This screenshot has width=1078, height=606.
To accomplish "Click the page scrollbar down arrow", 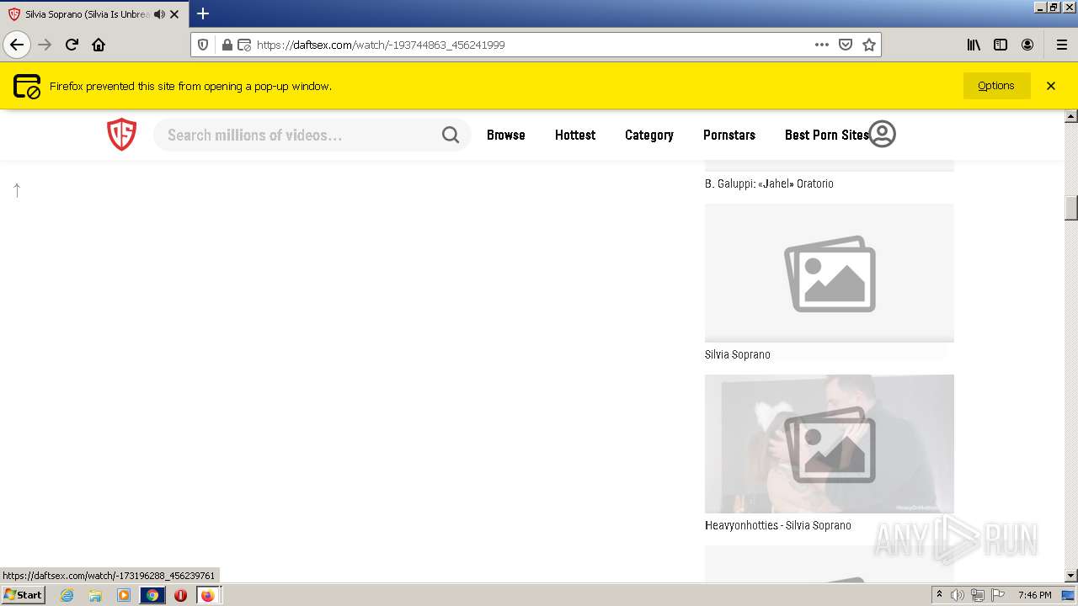I will pyautogui.click(x=1071, y=576).
